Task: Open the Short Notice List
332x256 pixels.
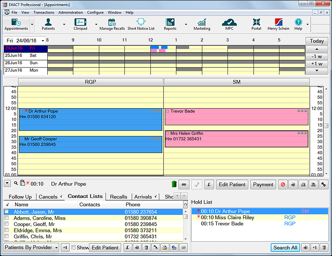Action: 141,24
